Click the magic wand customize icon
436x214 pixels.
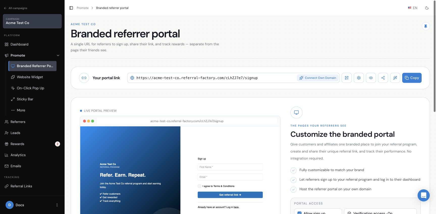click(395, 78)
